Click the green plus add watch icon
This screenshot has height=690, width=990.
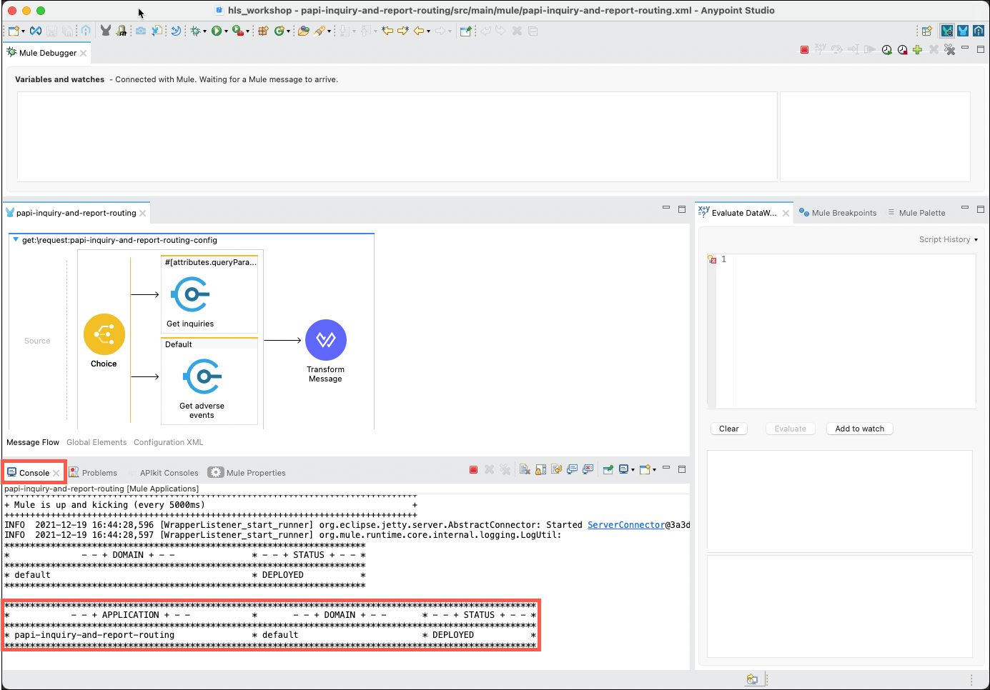point(918,49)
